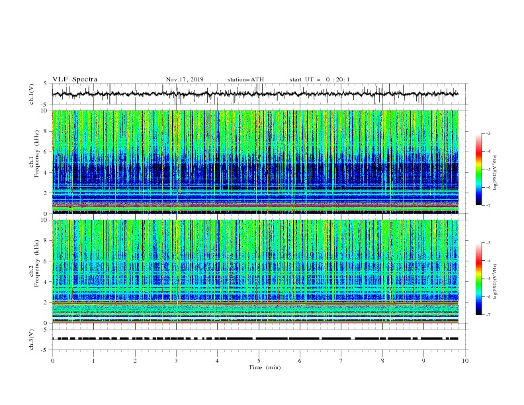Click the "ch.3(V)" axis label
This screenshot has width=524, height=405.
tap(32, 339)
